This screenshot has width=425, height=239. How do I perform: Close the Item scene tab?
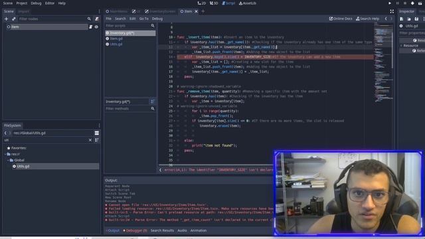tap(196, 11)
